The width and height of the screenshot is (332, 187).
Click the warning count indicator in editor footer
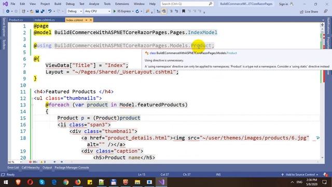[x=43, y=162]
